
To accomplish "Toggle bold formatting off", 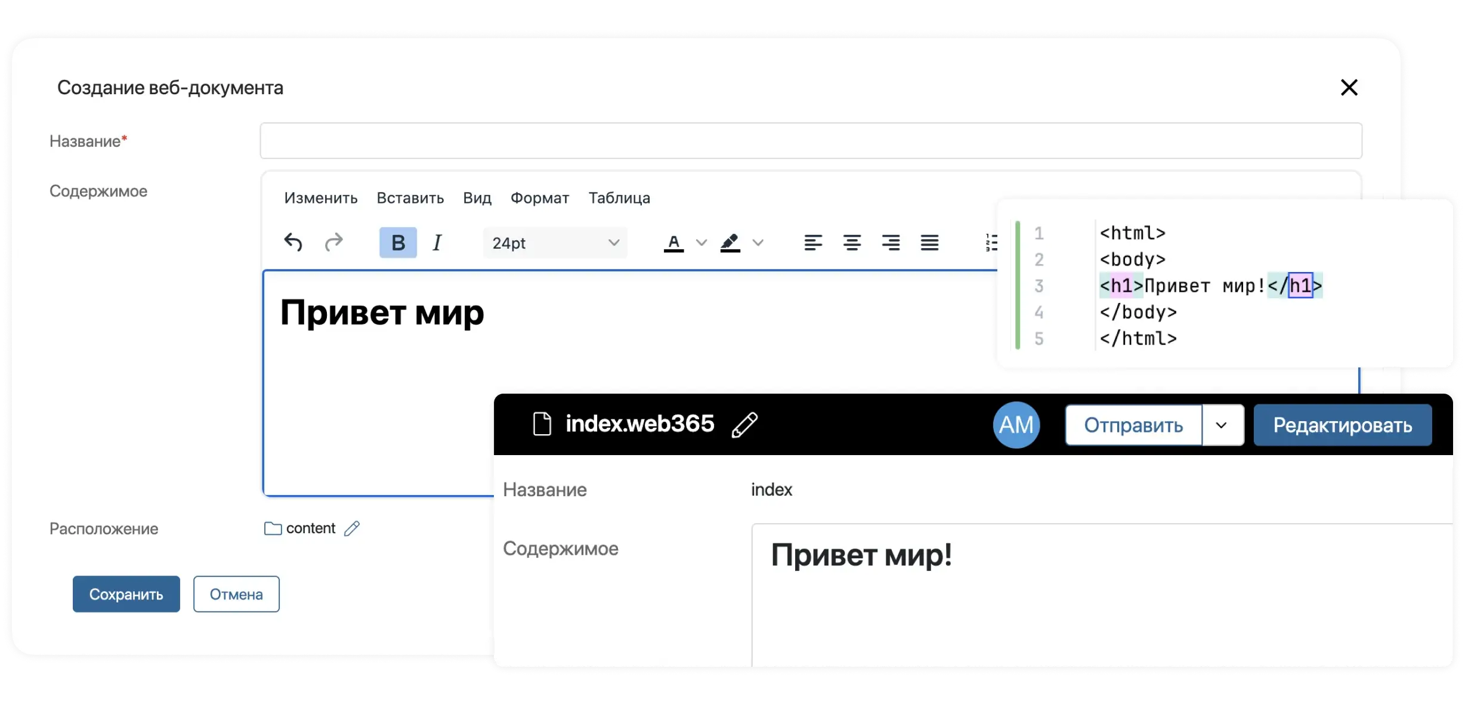I will click(x=397, y=242).
